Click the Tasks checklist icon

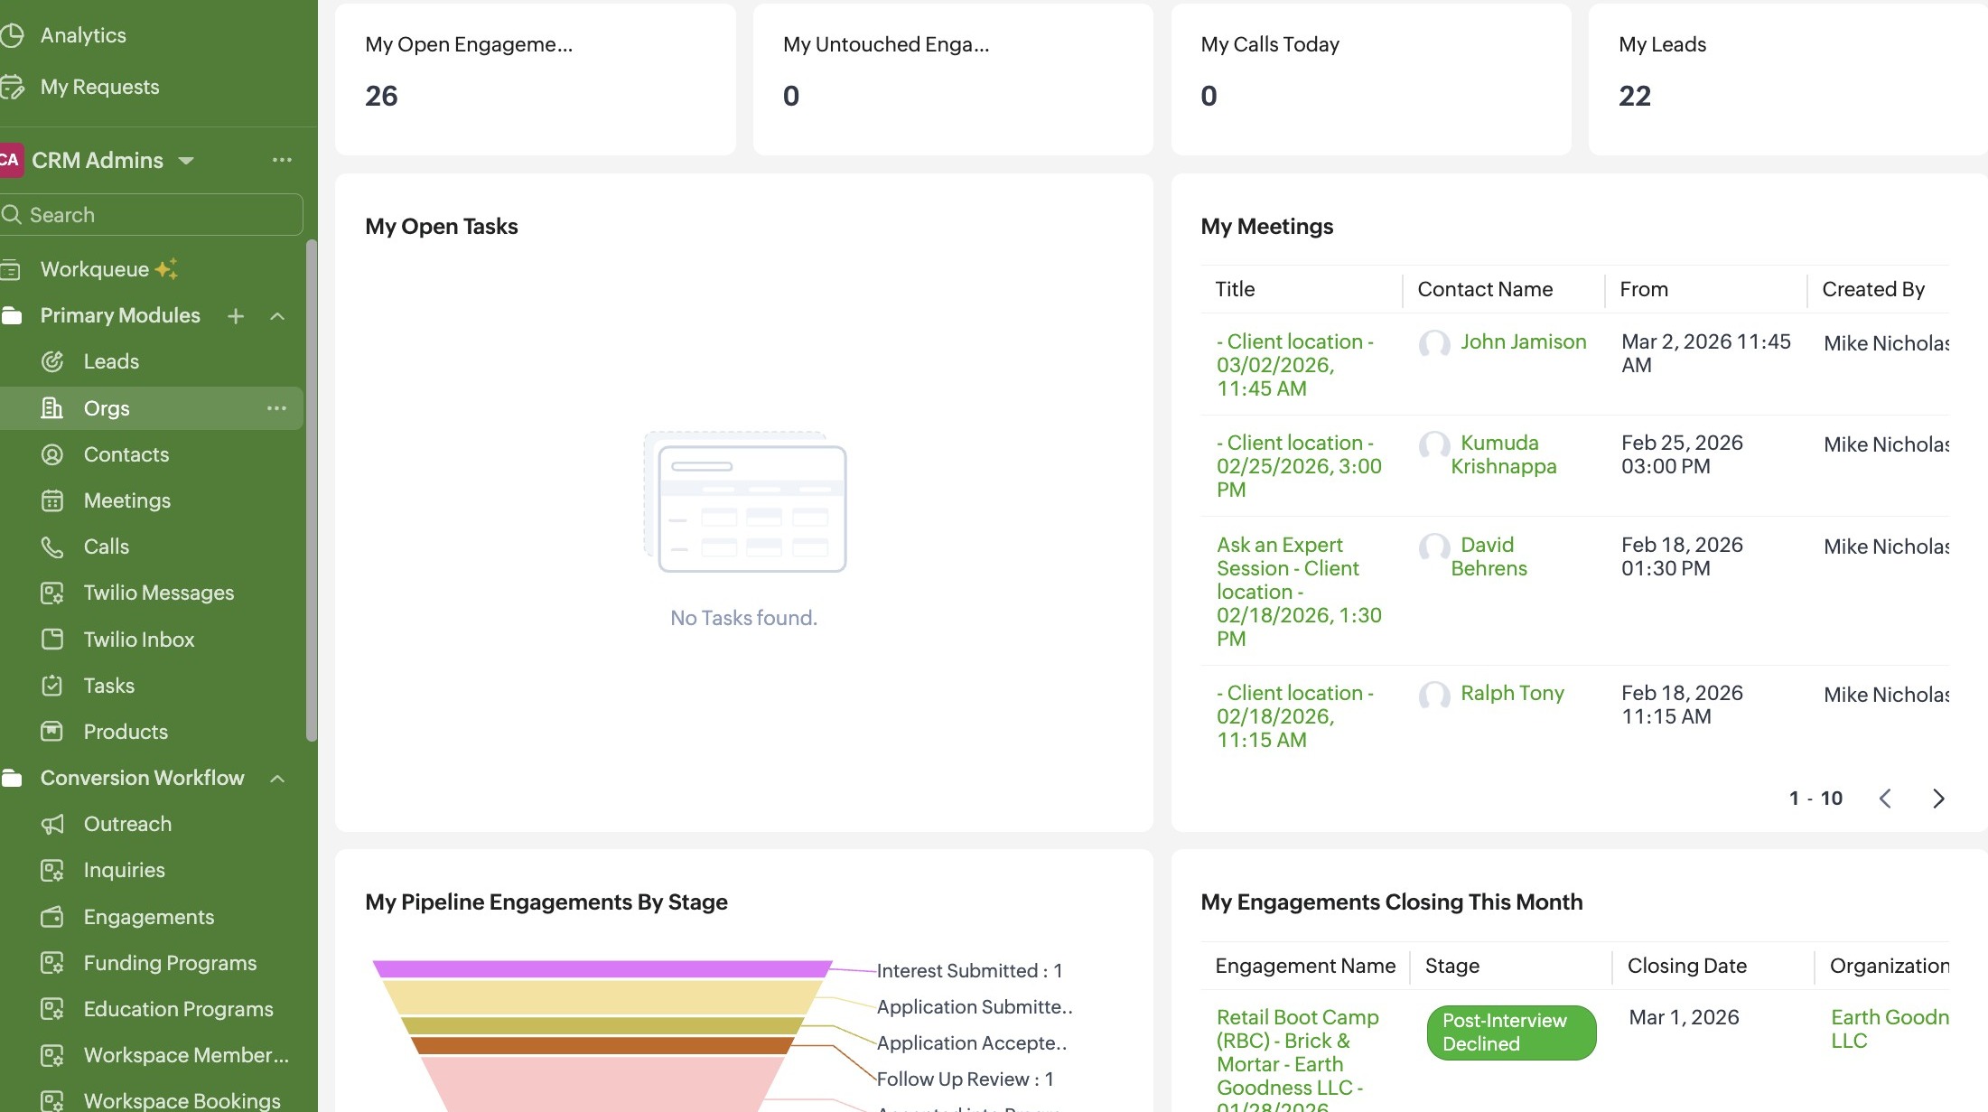[x=52, y=686]
